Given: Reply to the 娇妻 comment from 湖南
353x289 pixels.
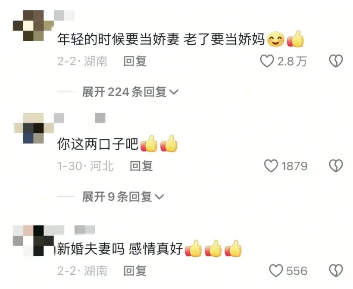Looking at the screenshot, I should point(135,61).
